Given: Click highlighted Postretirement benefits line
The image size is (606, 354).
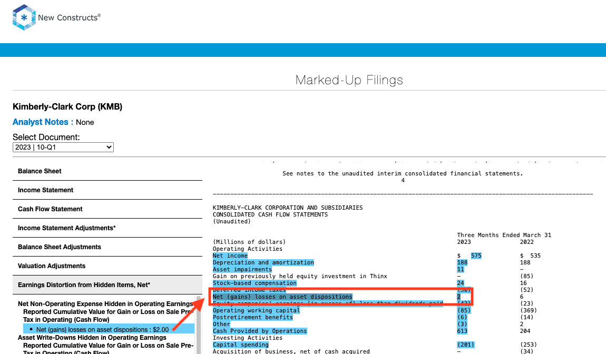Looking at the screenshot, I should 253,317.
